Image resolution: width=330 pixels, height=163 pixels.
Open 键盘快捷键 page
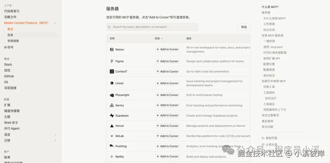12,111
